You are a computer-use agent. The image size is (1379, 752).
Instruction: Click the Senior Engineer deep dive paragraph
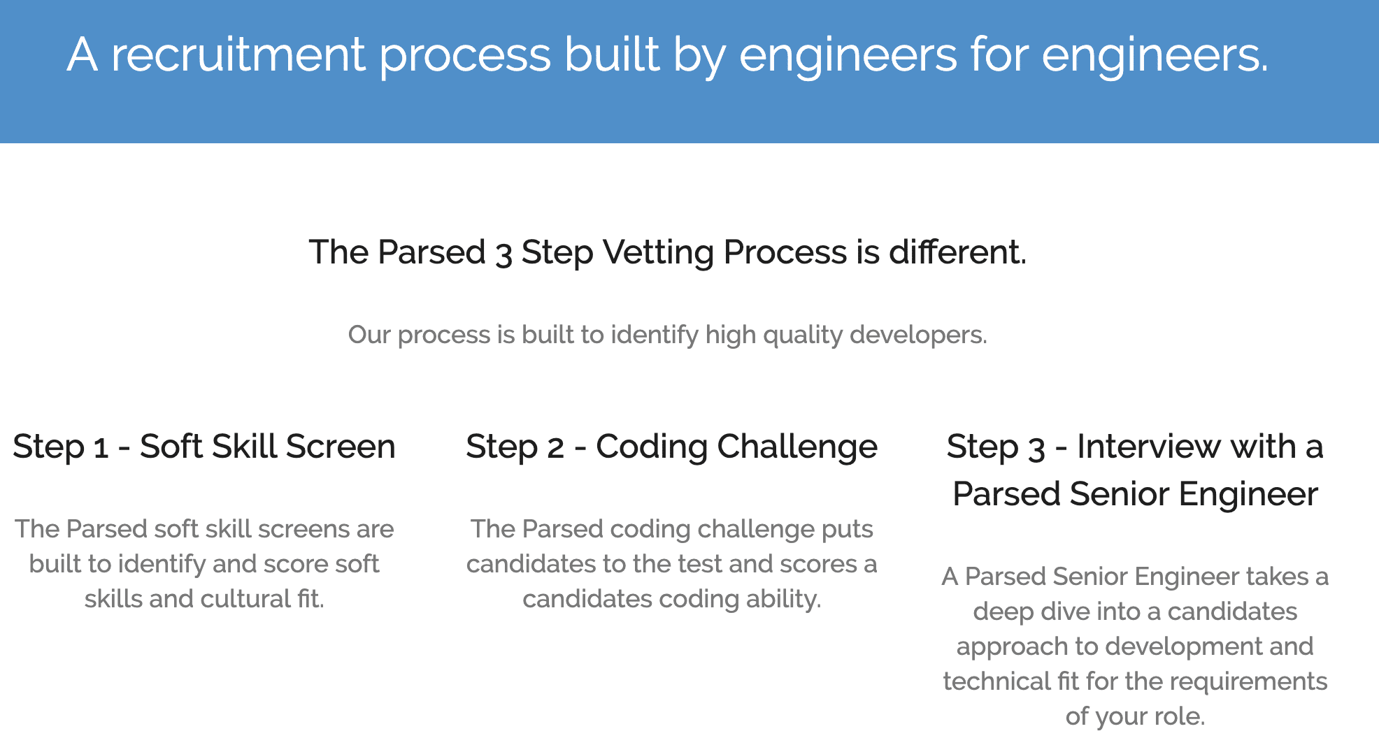point(1135,646)
